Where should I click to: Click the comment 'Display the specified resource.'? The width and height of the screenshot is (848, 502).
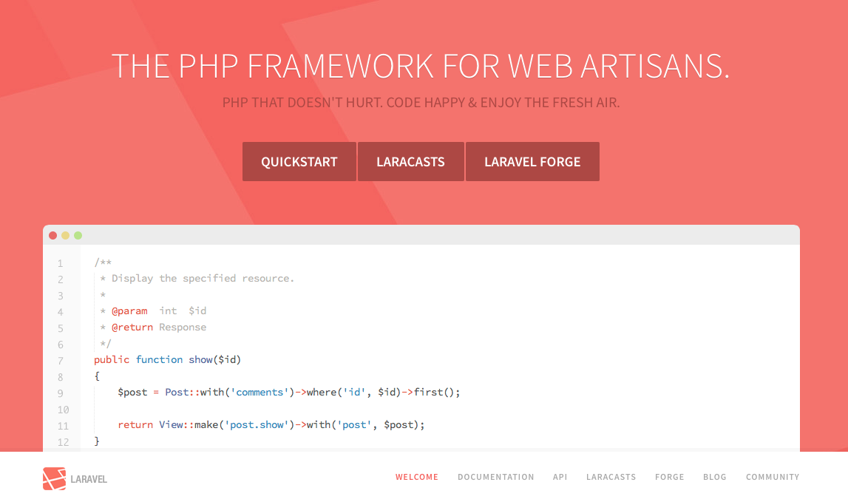click(x=203, y=279)
